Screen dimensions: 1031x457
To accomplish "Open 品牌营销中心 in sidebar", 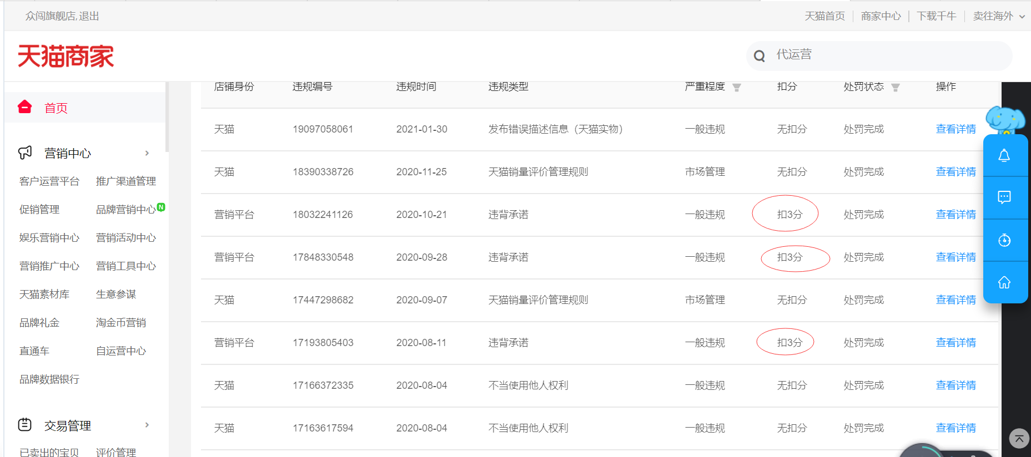I will [x=126, y=210].
